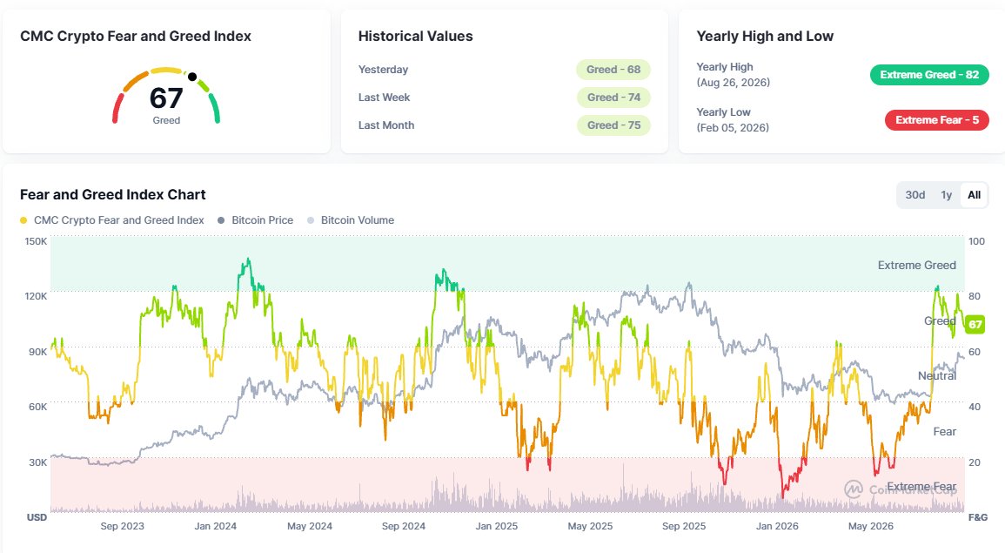Click the Last Month Greed - 75 badge
1005x553 pixels.
tap(613, 125)
